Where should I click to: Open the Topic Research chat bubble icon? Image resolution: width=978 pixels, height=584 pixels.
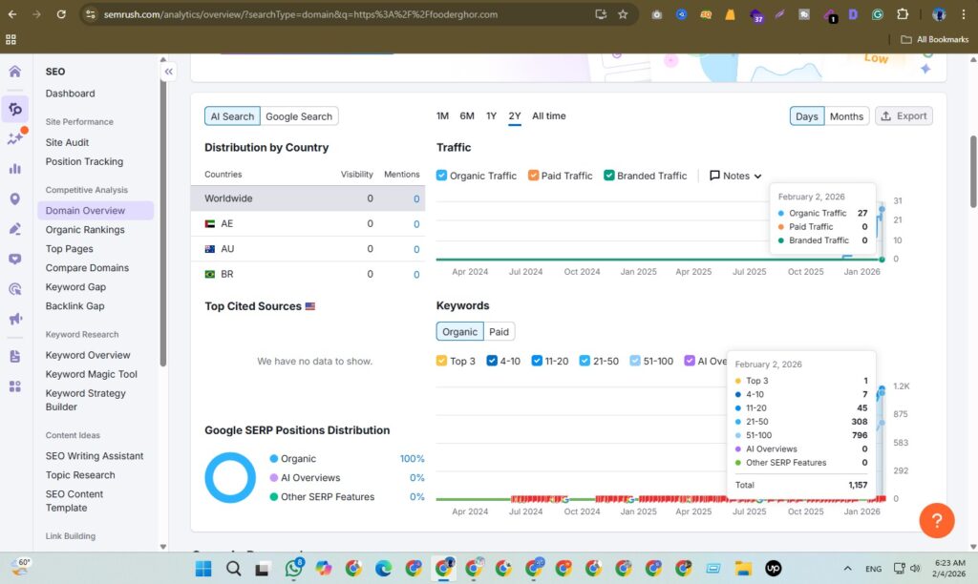coord(14,255)
